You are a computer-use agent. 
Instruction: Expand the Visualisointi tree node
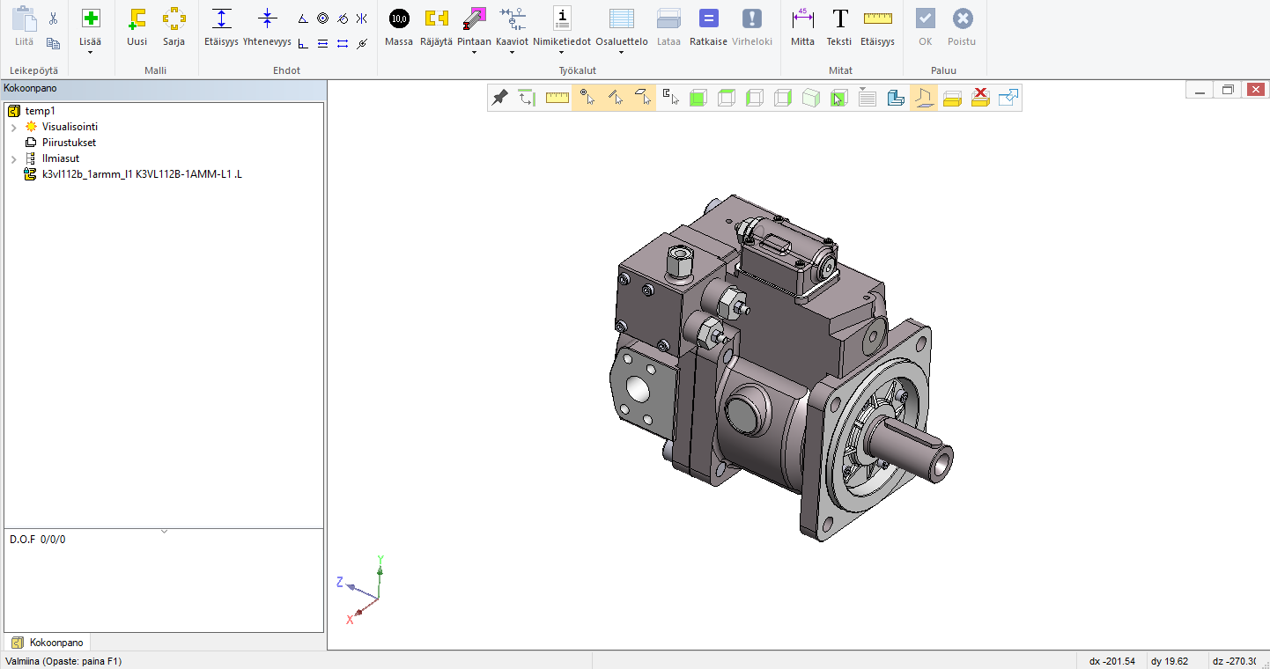13,127
